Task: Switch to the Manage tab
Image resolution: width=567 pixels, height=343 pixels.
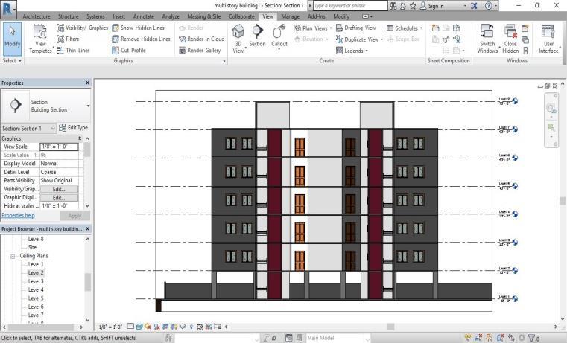Action: click(x=290, y=16)
